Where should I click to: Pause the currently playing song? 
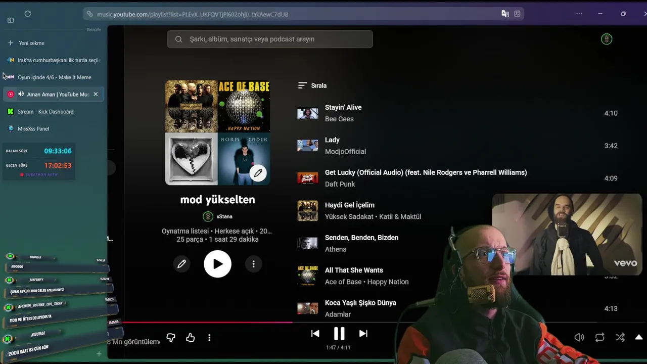(339, 333)
